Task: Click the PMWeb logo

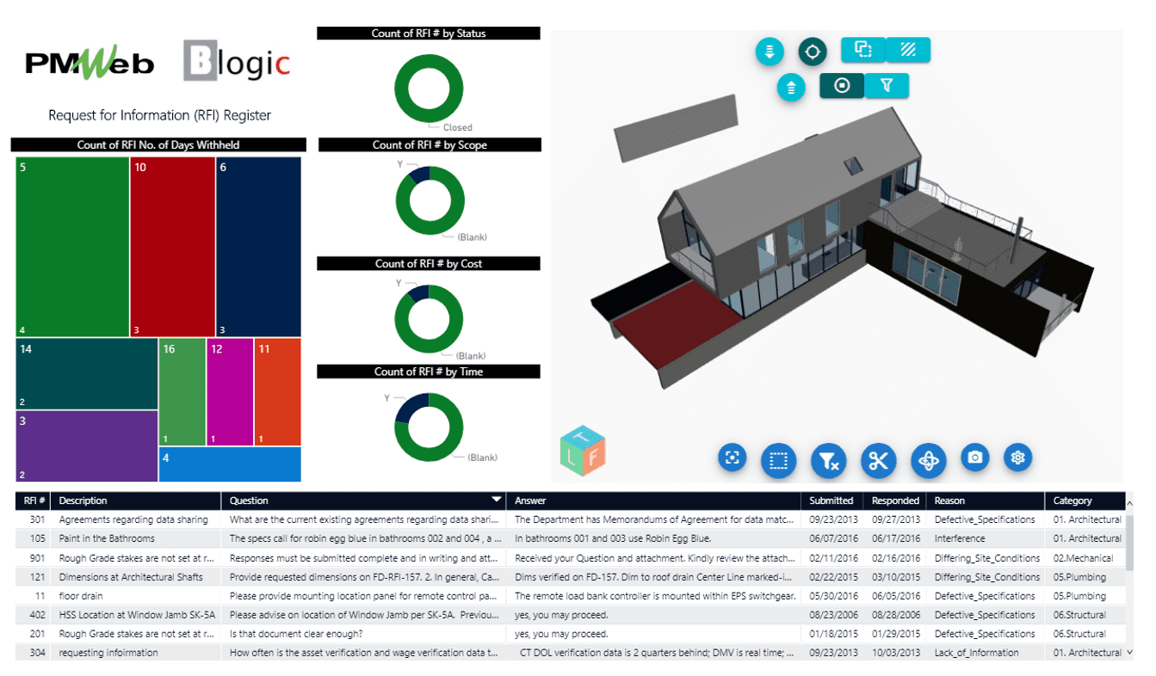Action: [89, 63]
